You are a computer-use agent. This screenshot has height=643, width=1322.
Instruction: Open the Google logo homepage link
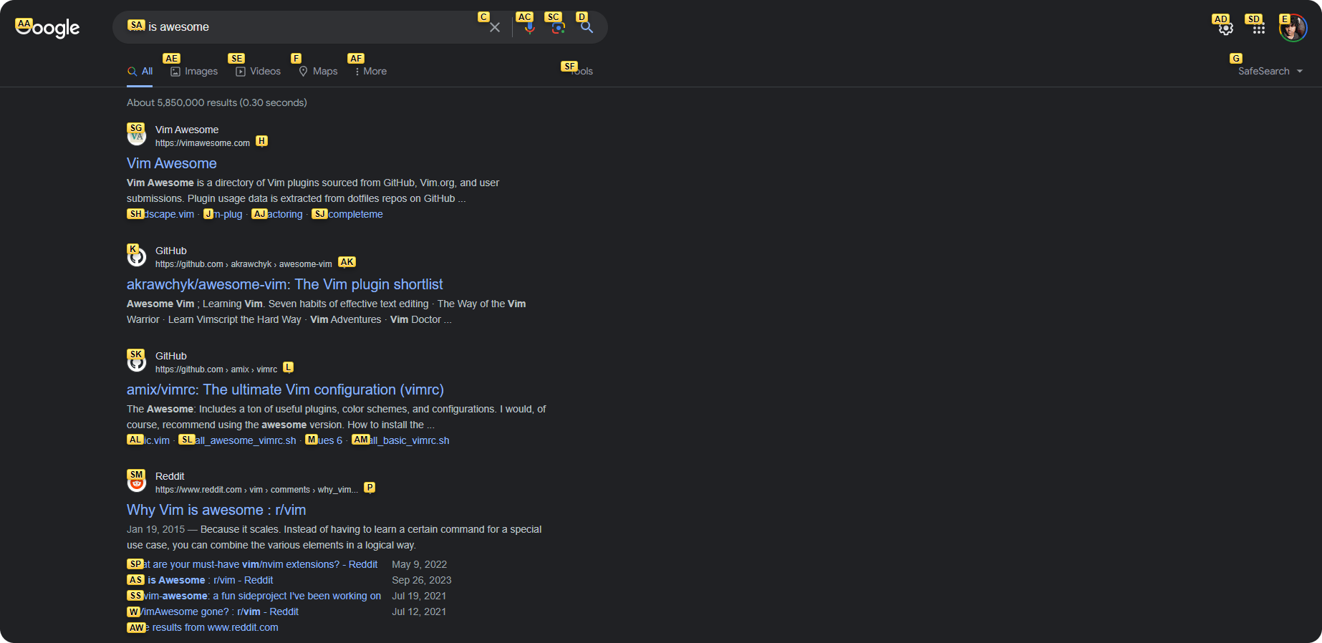[x=47, y=28]
